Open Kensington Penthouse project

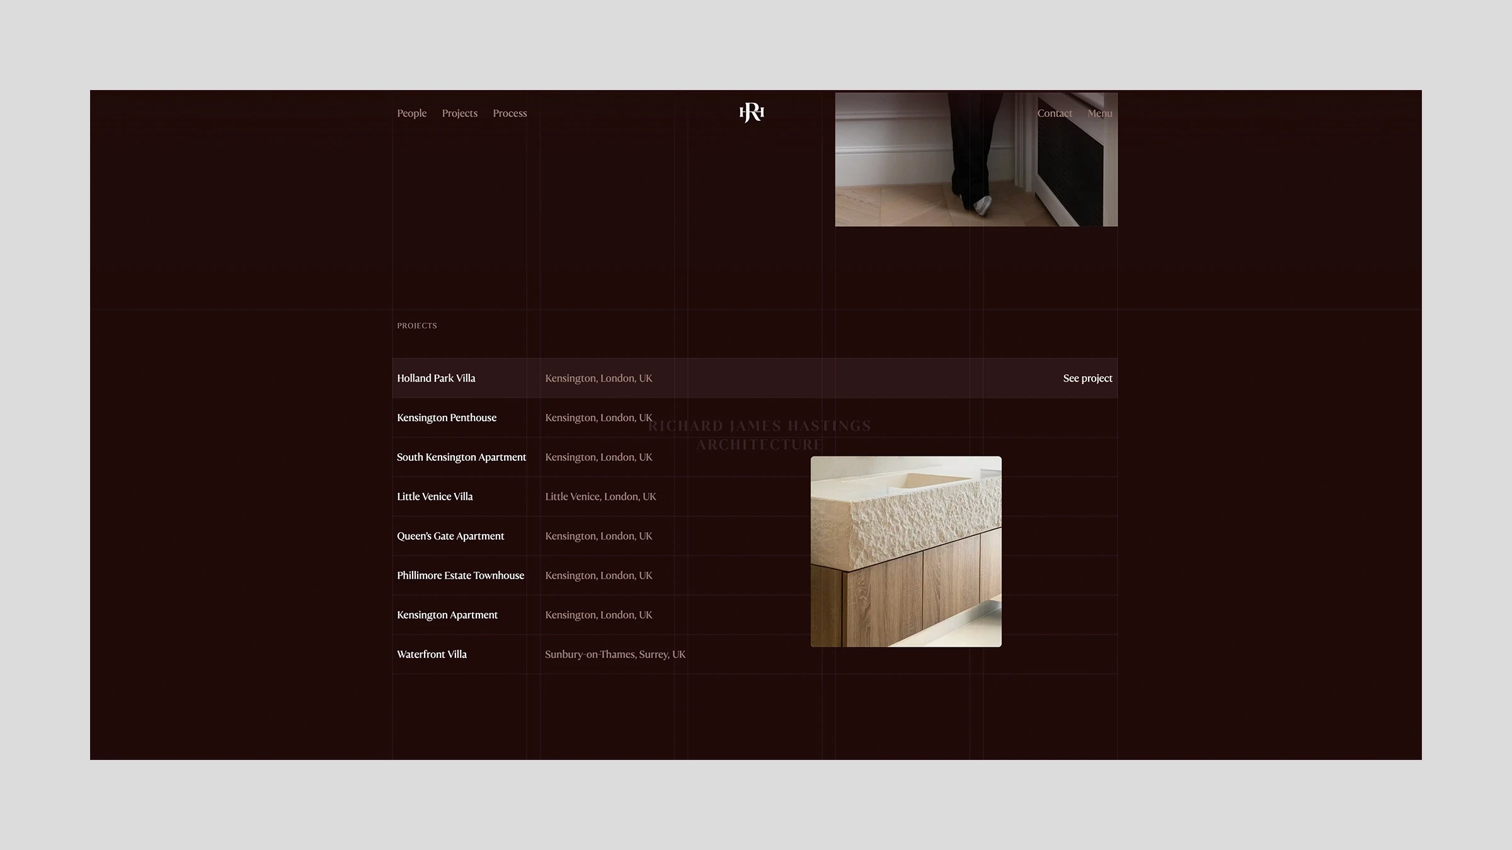pos(447,418)
